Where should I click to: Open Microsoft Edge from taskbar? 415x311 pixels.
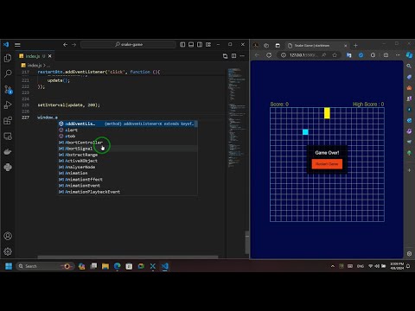pos(117,266)
